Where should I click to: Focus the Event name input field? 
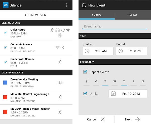point(115,26)
